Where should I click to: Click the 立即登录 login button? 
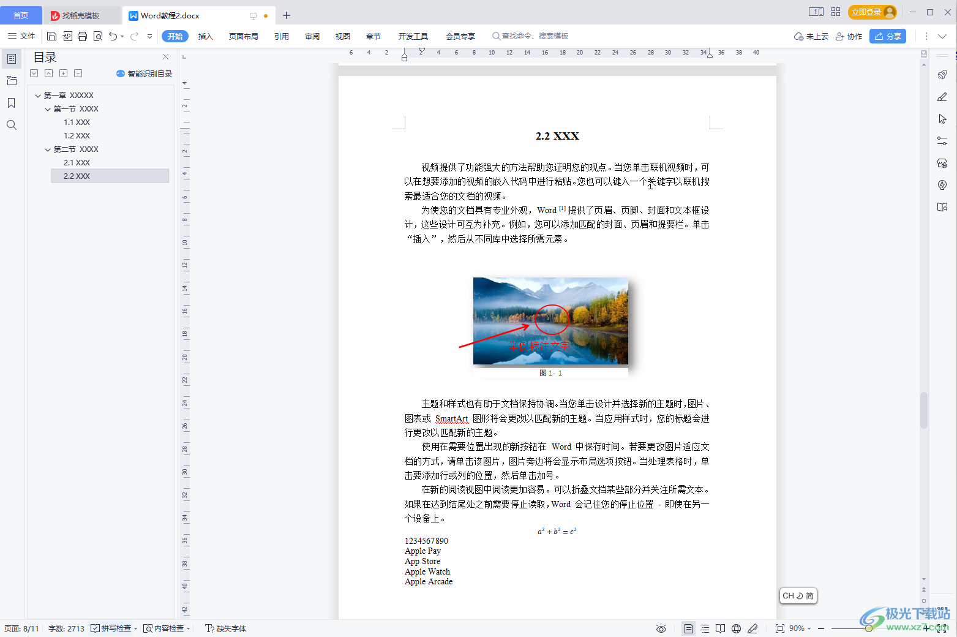pyautogui.click(x=873, y=12)
